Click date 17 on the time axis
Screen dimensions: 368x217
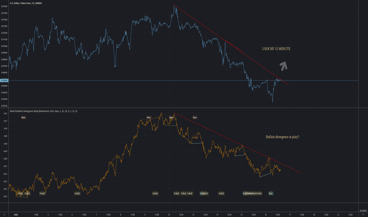[x=289, y=215]
